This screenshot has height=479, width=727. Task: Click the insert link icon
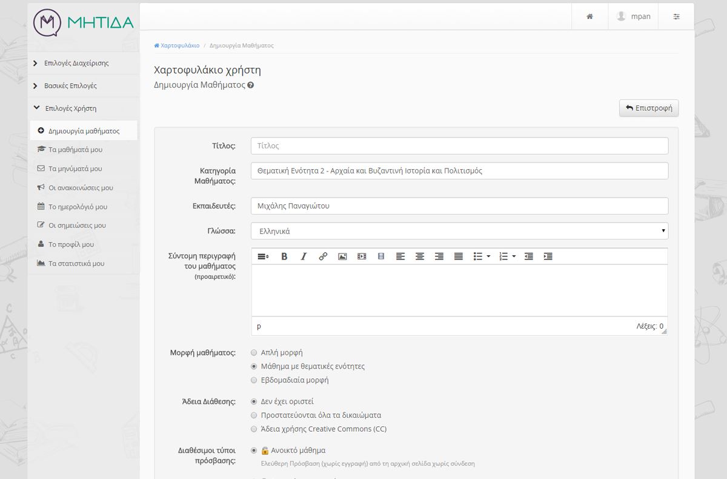(x=323, y=256)
